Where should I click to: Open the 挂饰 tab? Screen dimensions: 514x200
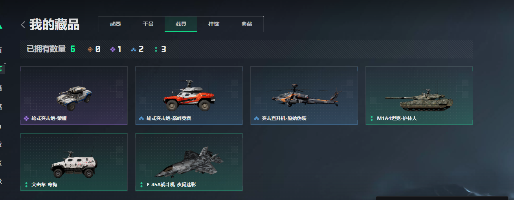(x=214, y=24)
